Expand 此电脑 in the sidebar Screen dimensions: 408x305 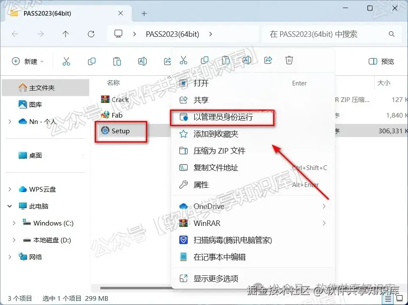[9, 206]
